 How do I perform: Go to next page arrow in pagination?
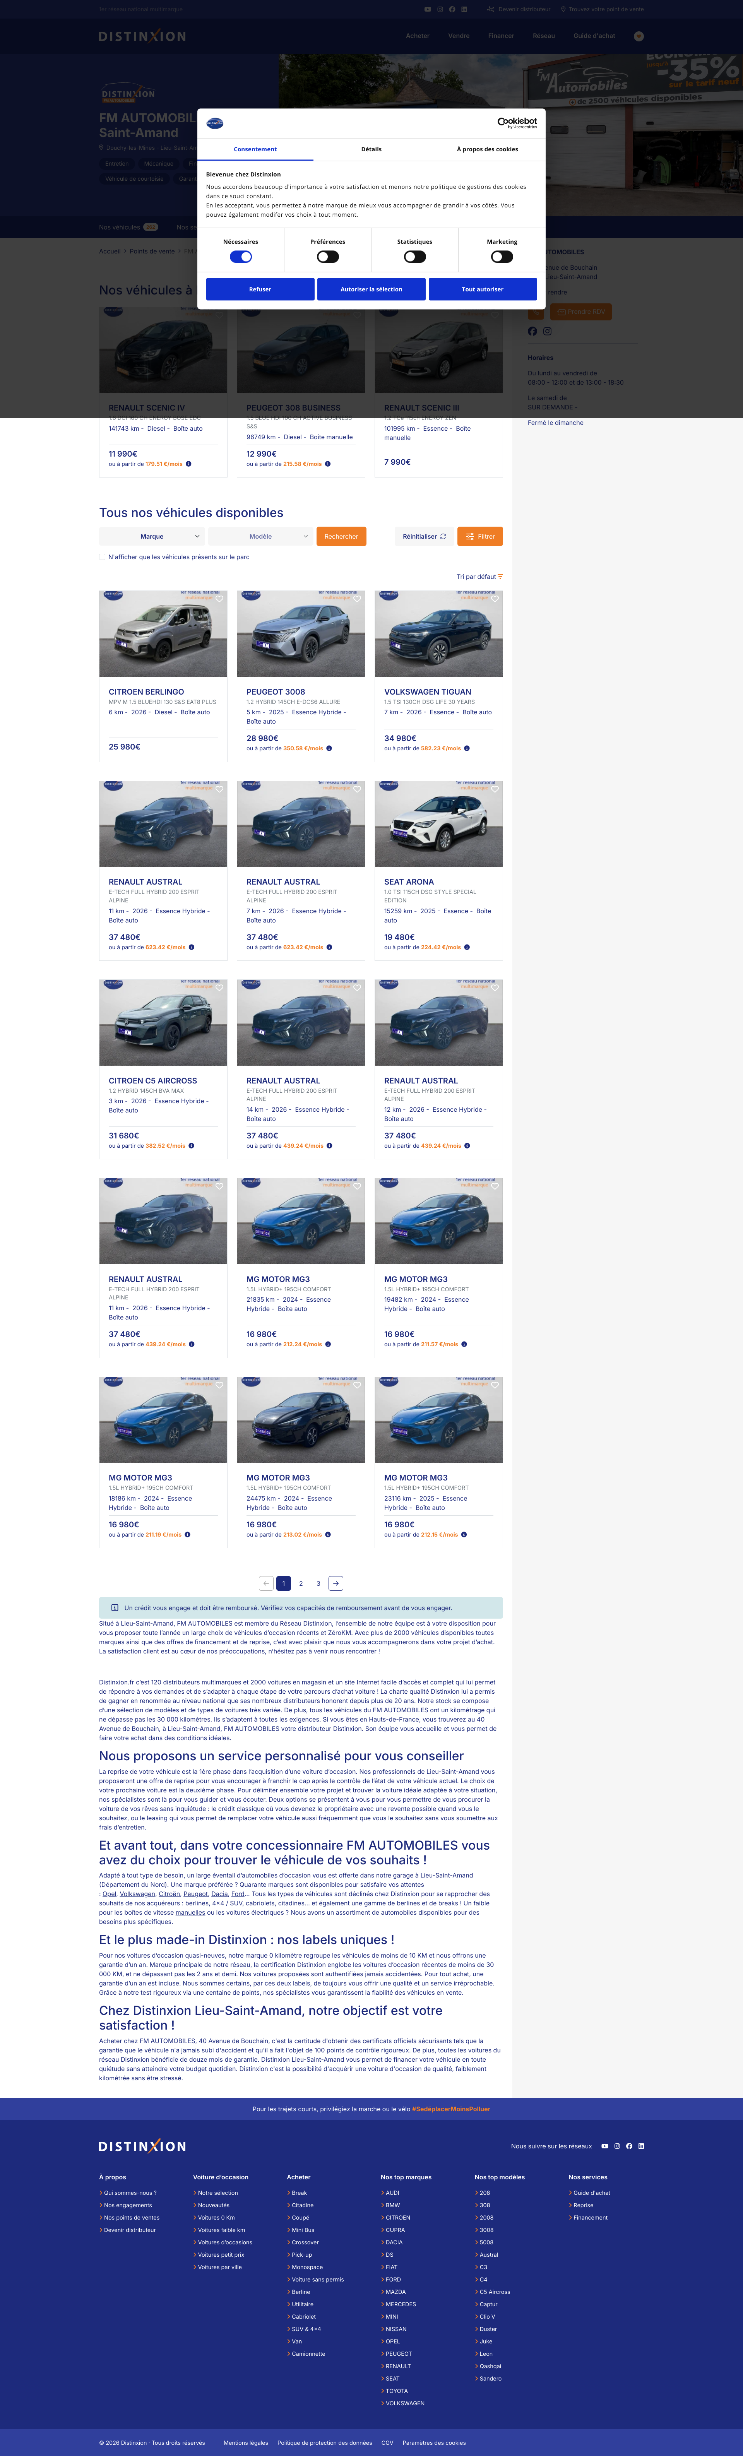(x=336, y=1583)
